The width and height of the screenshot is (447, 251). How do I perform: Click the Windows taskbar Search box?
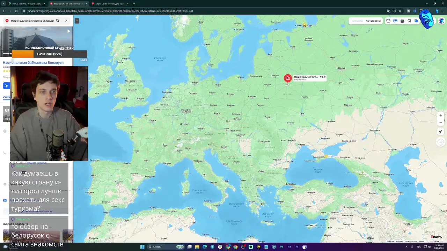click(166, 247)
